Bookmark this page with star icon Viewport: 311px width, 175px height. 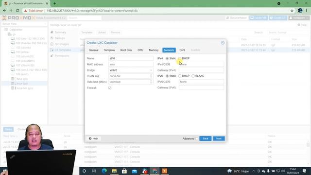292,11
